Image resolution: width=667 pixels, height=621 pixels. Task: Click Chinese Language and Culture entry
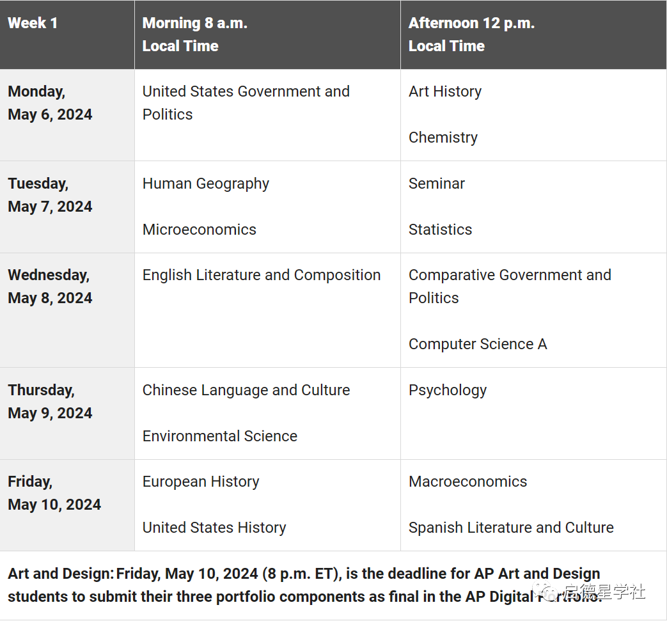click(x=246, y=390)
